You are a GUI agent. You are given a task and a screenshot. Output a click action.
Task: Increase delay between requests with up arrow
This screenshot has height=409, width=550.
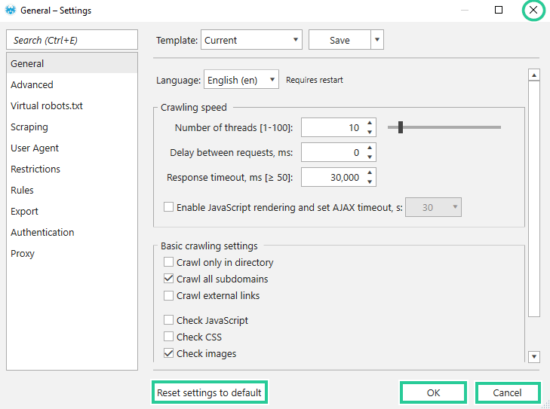click(x=370, y=148)
